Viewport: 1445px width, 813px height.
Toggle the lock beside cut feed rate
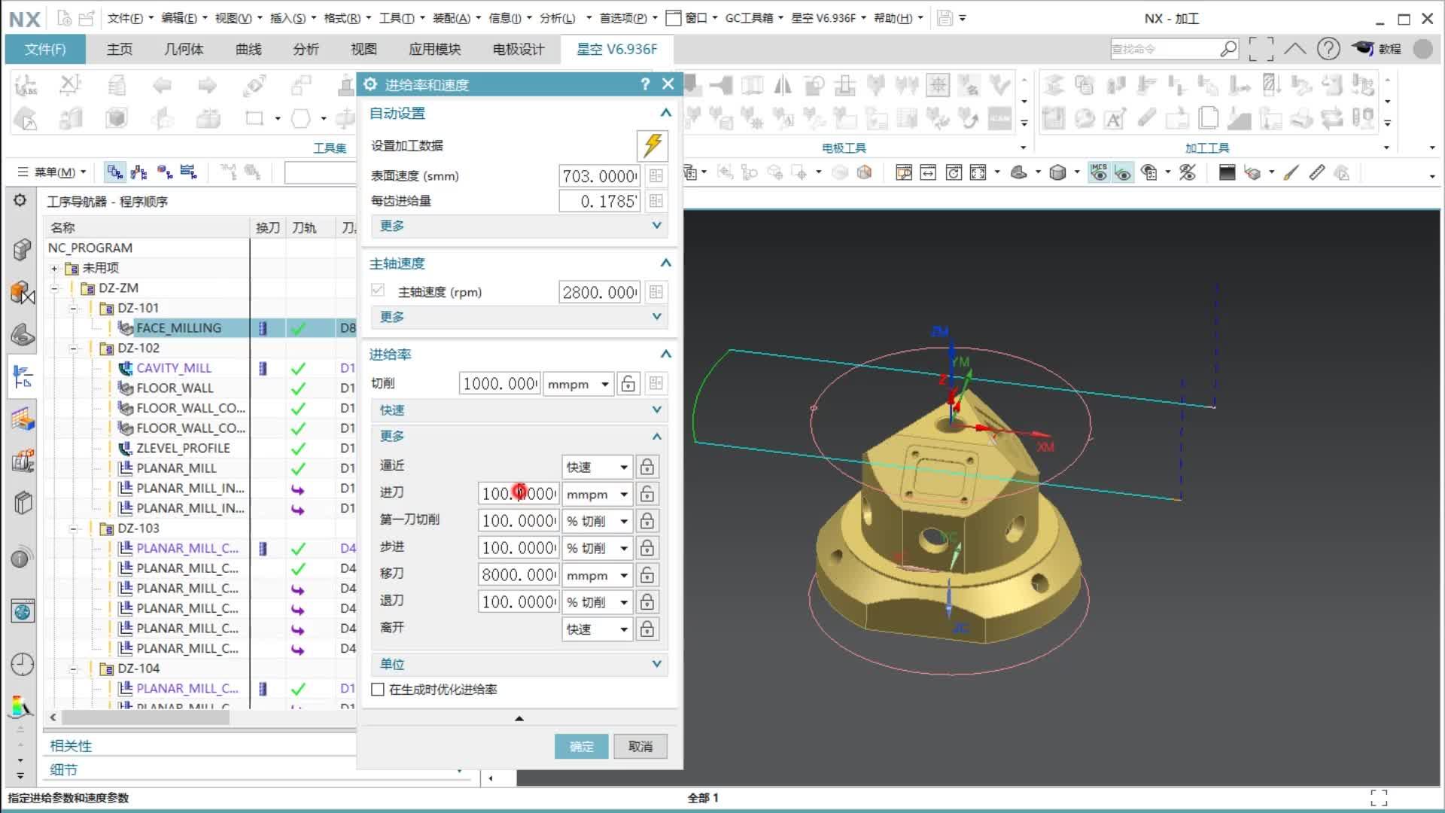tap(628, 384)
